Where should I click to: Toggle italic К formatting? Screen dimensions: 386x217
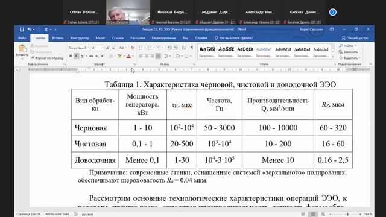[77, 56]
